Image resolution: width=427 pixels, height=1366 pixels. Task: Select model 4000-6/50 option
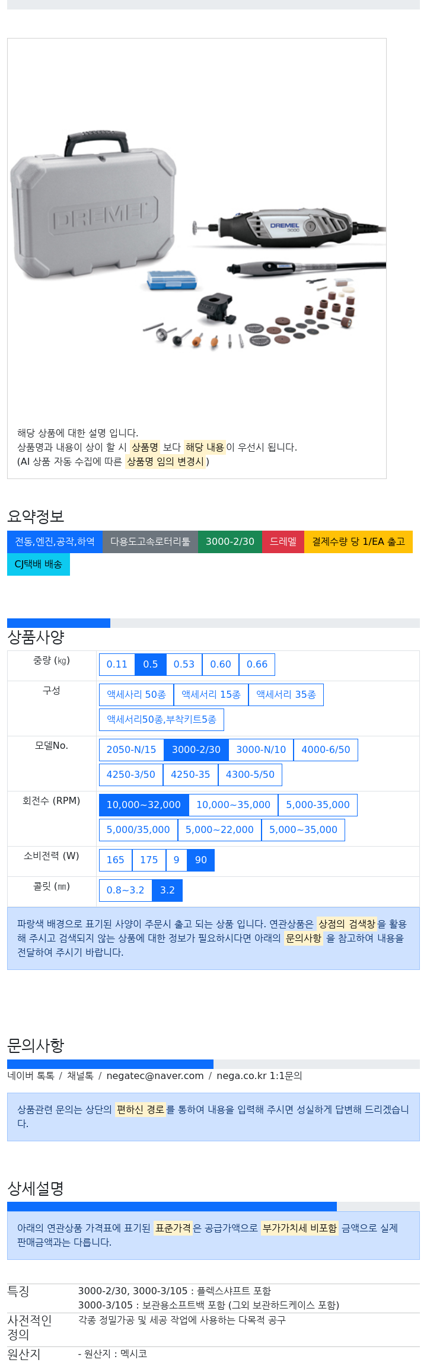tap(326, 750)
